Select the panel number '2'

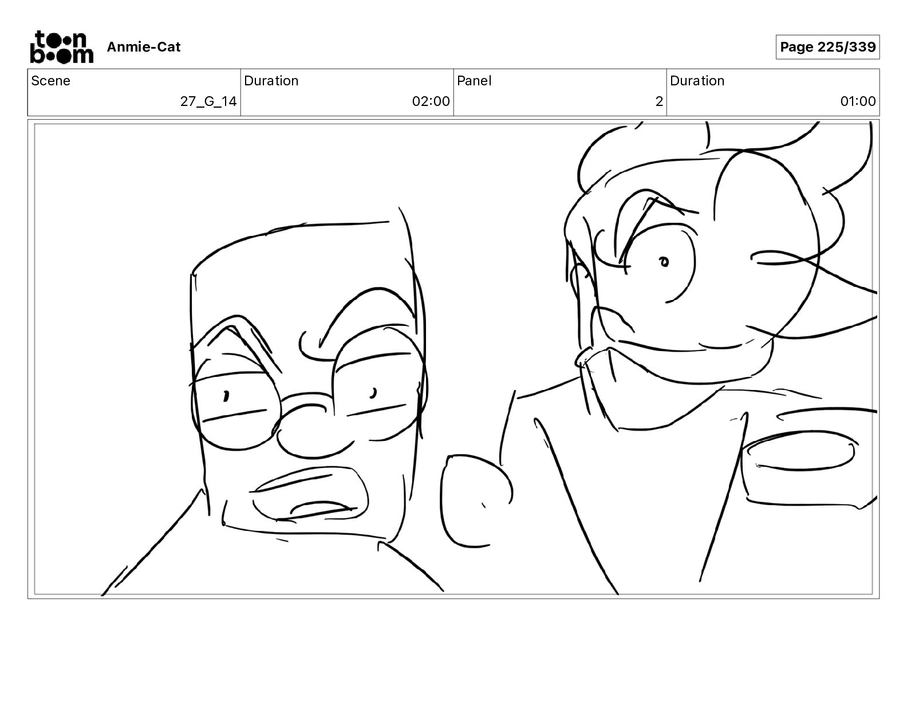tap(659, 101)
